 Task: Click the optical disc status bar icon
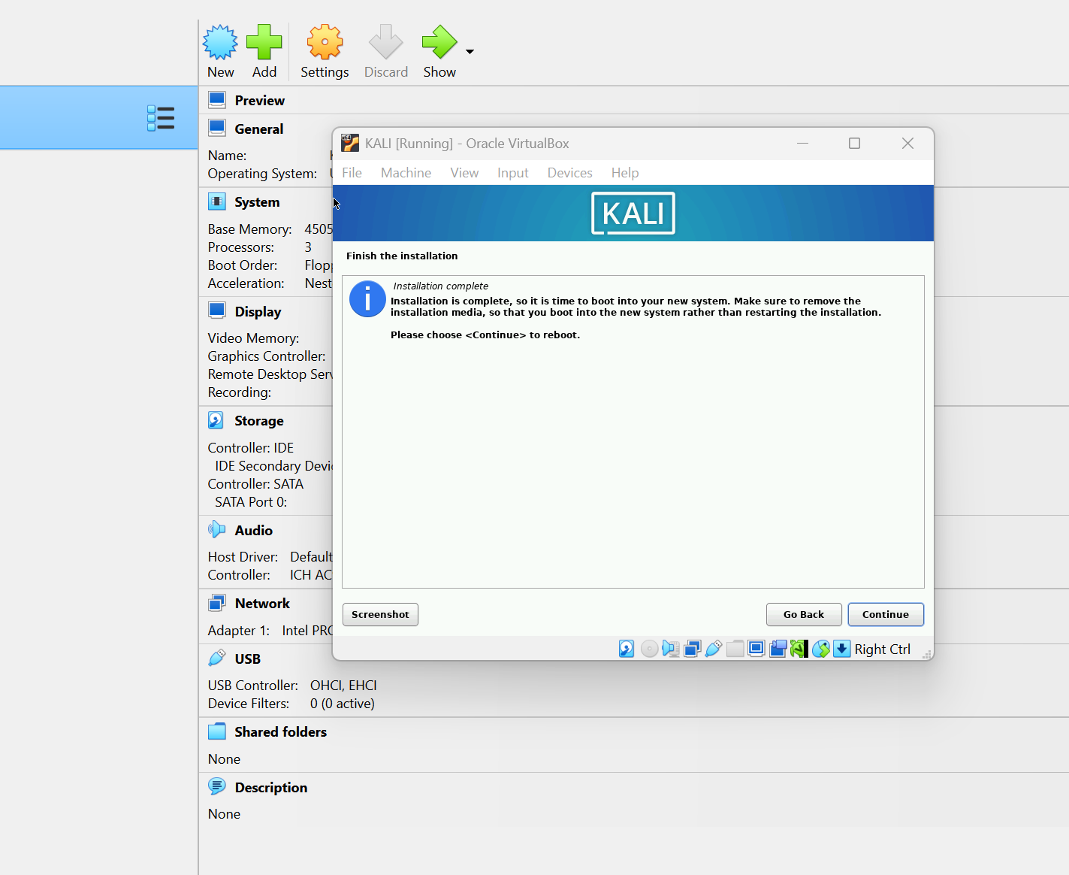(x=650, y=649)
